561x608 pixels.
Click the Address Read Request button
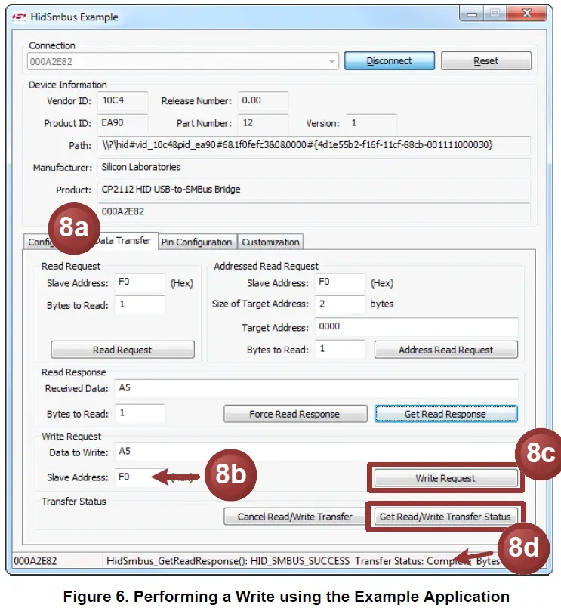(445, 350)
